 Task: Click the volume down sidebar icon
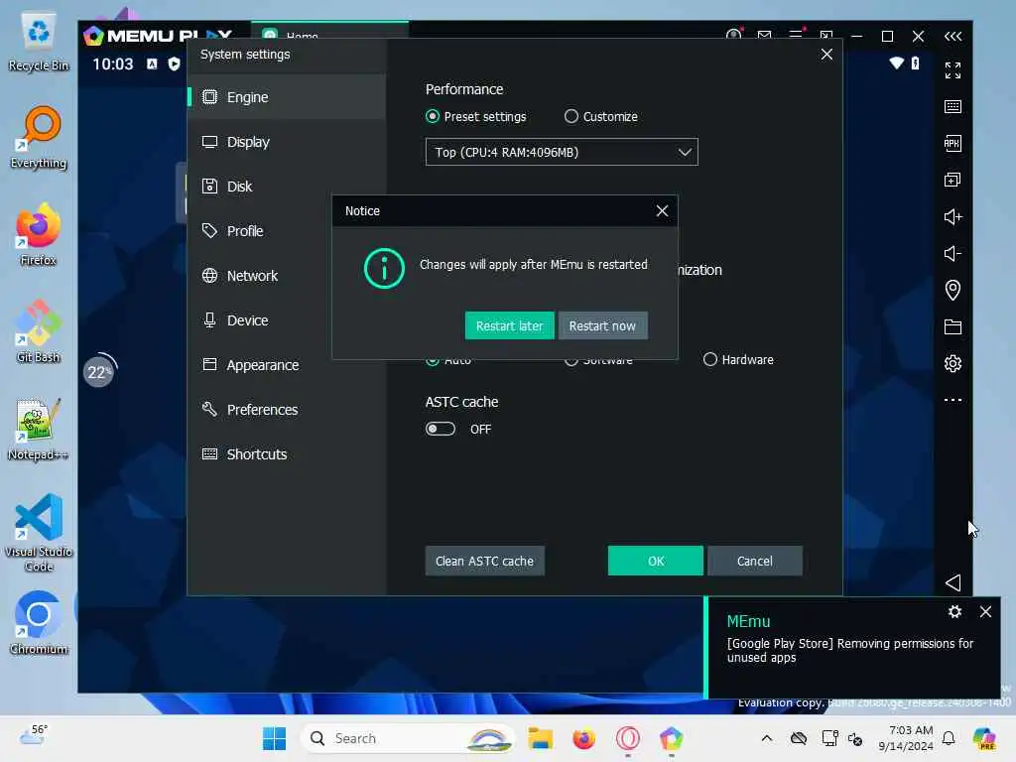952,253
